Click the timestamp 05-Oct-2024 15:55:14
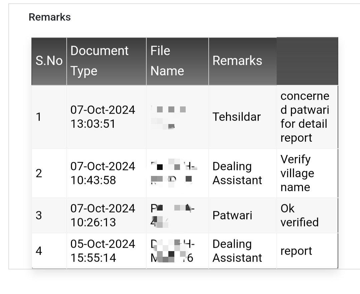The height and width of the screenshot is (294, 360). [103, 251]
